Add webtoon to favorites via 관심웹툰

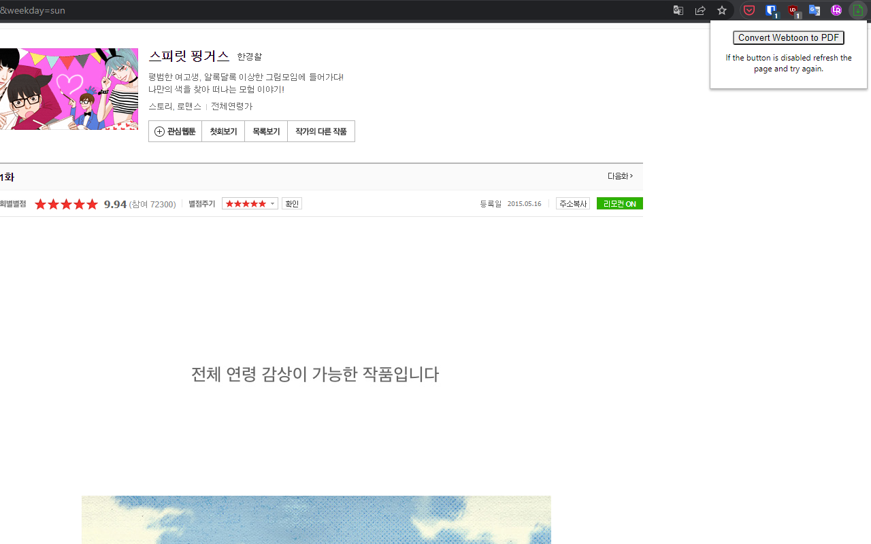pyautogui.click(x=175, y=131)
